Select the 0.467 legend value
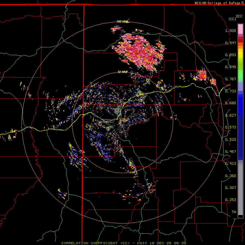 point(231,152)
